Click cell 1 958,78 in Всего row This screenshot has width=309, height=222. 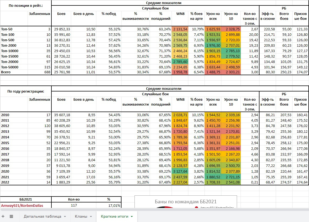point(180,72)
